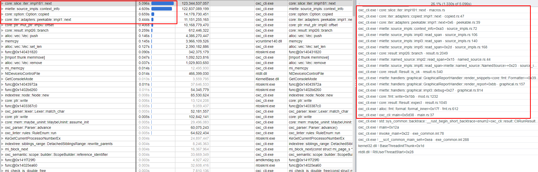Screen dimensions: 538x172
Task: Open stack frame core::fmt::write+0x1bb - mod.rs:1232
Action: coord(398,96)
